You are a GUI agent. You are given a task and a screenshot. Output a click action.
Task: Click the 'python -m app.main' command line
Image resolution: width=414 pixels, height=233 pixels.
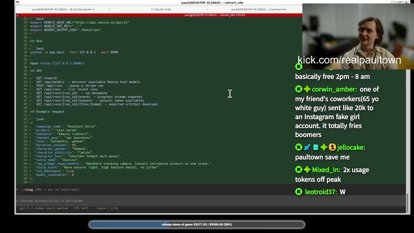point(74,52)
